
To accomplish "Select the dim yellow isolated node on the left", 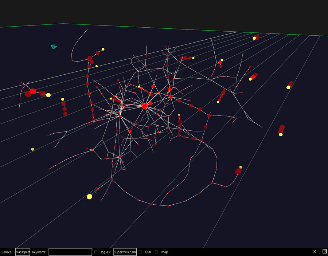I will coord(33,149).
